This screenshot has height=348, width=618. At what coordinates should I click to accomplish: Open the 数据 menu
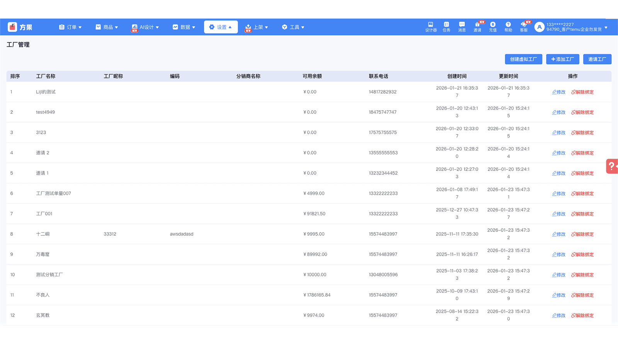pos(184,27)
